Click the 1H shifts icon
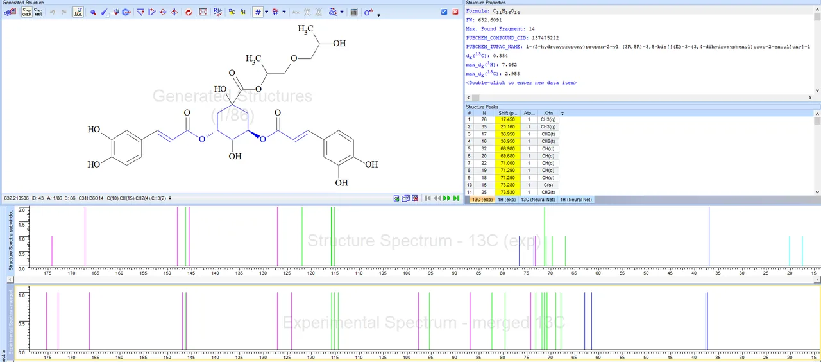 (243, 12)
